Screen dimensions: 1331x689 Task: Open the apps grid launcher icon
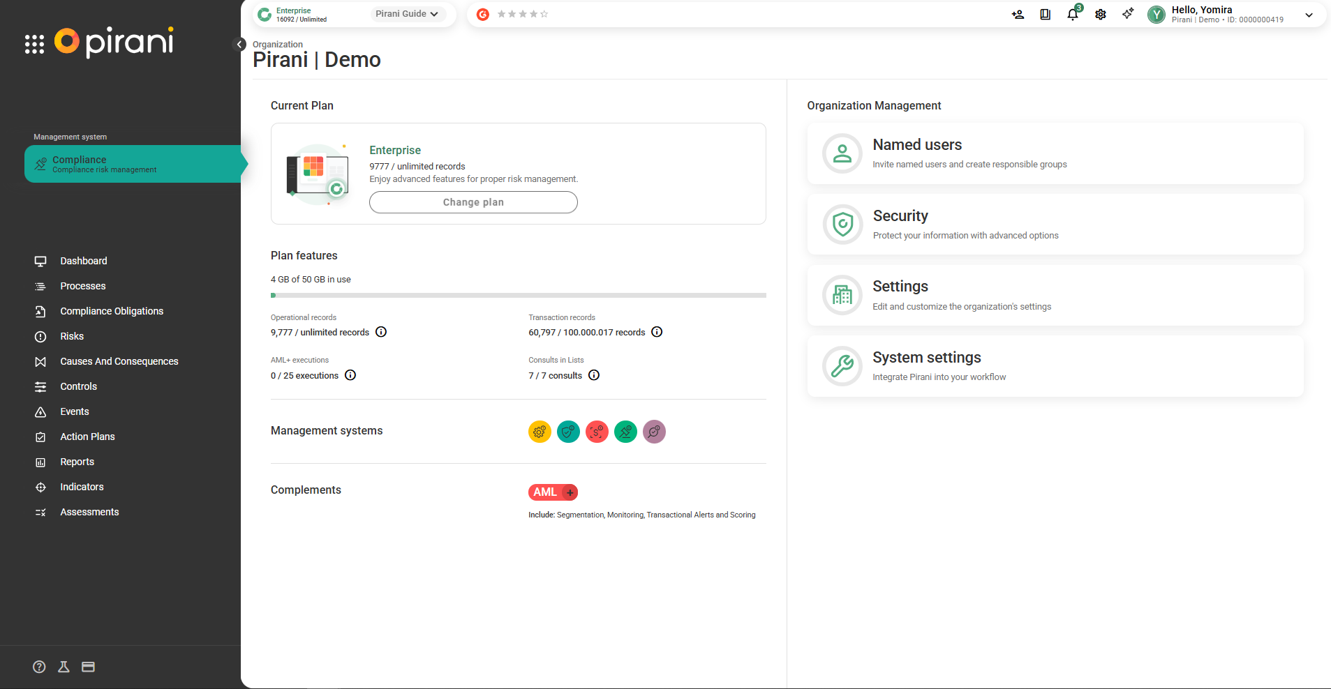tap(34, 44)
